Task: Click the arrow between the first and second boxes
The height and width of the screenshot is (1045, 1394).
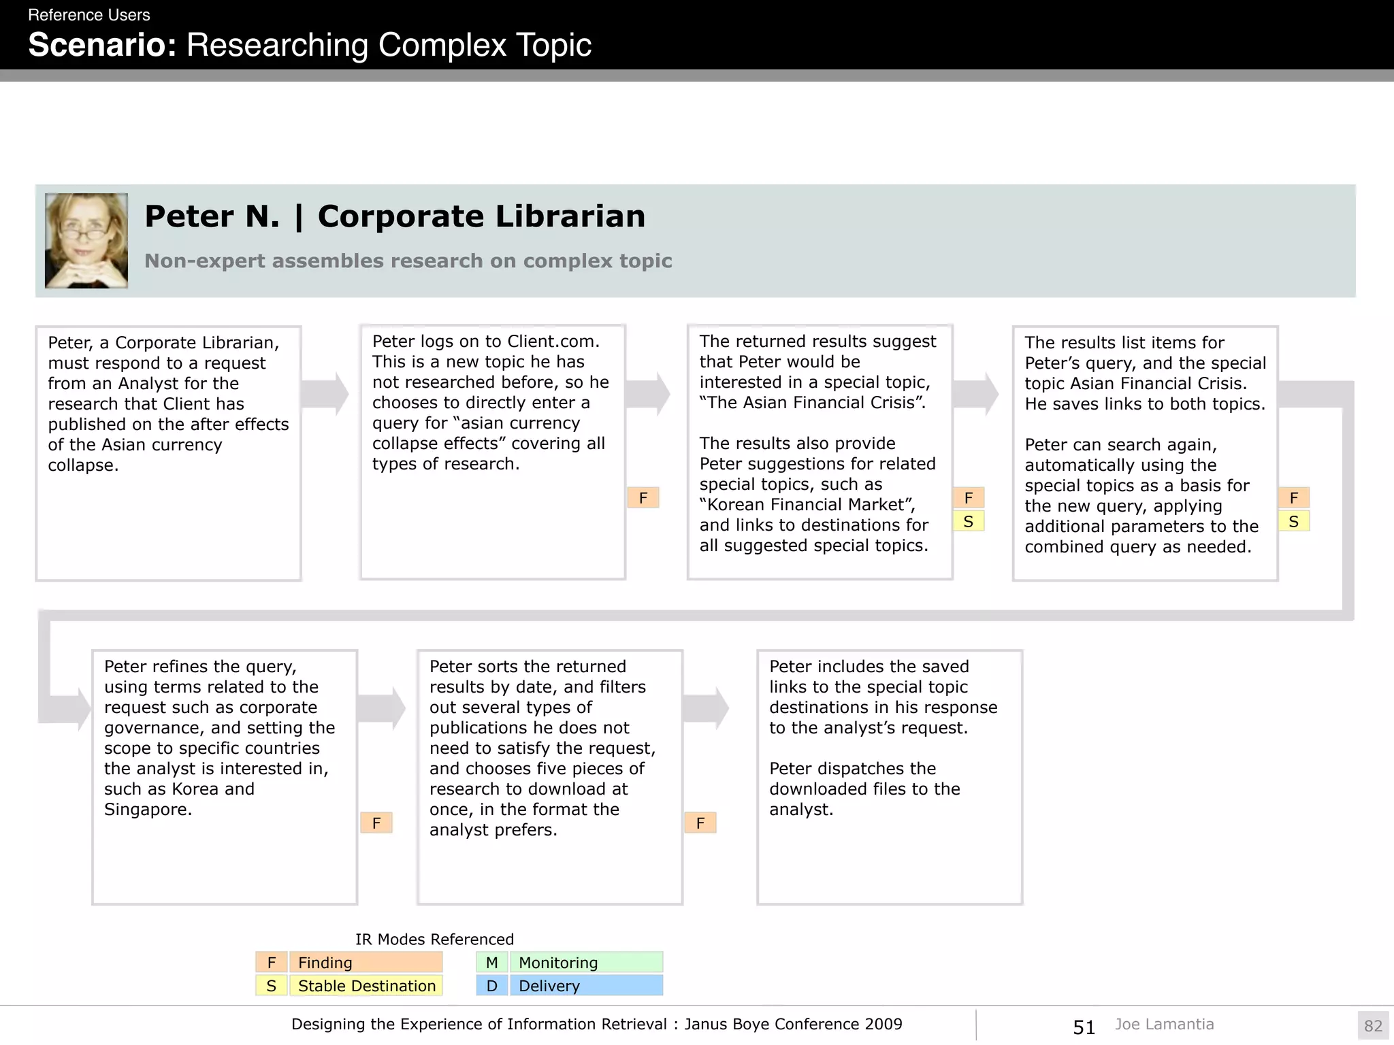Action: [x=325, y=393]
